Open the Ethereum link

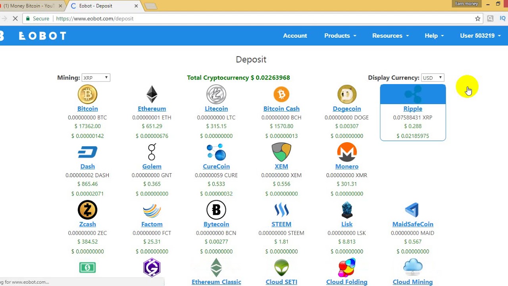click(152, 109)
